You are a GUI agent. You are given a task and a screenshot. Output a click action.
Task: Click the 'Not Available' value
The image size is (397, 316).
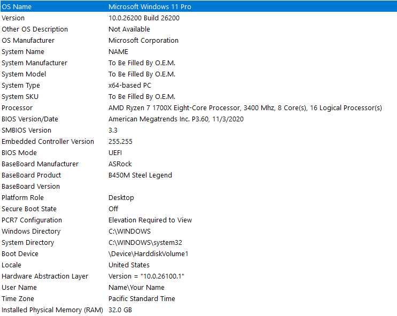coord(129,29)
